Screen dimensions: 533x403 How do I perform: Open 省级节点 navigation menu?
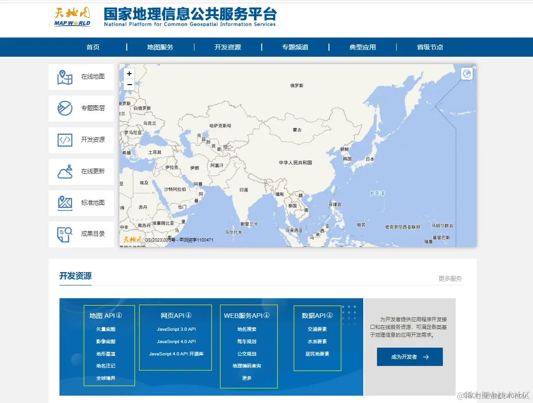[x=430, y=47]
